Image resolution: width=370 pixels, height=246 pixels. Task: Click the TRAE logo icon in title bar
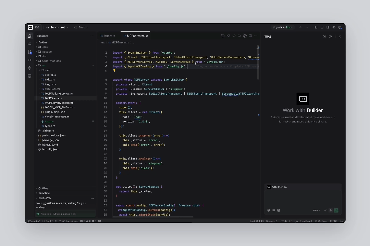click(30, 28)
